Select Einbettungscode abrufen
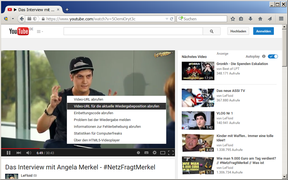Screen dimensions: 288x180 (x=117, y=113)
